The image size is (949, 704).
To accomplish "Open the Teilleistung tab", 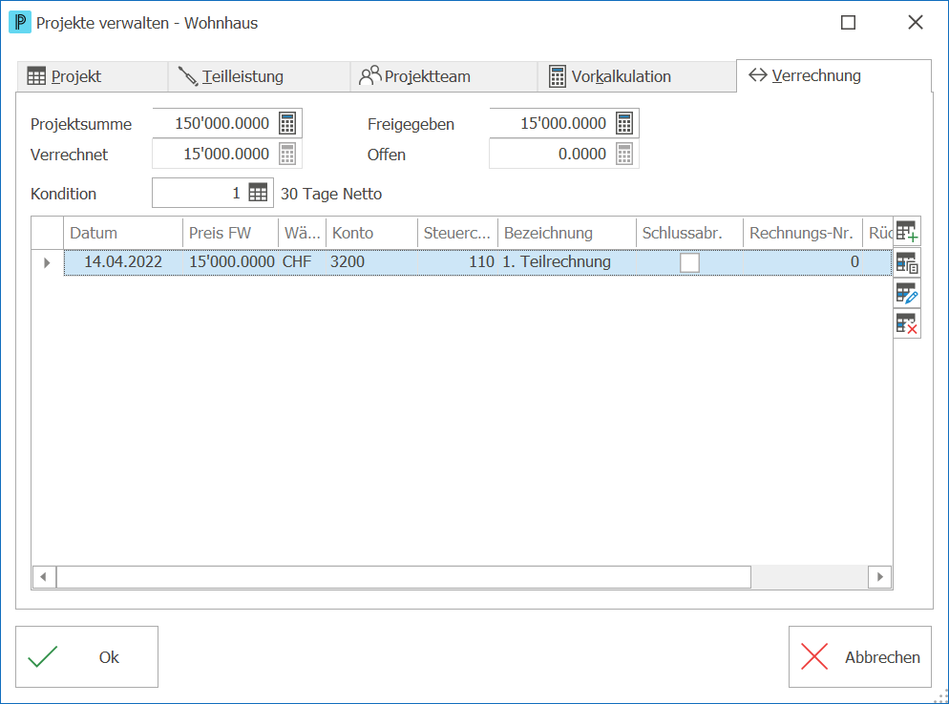I will (259, 77).
